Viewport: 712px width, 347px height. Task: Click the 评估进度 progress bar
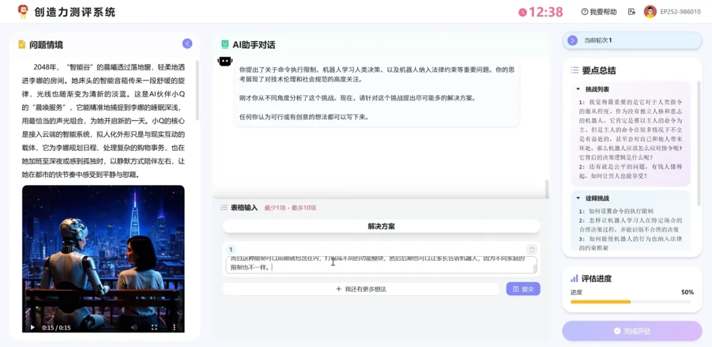[630, 302]
